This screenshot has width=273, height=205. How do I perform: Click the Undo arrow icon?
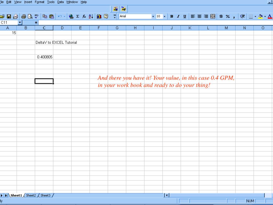click(60, 16)
